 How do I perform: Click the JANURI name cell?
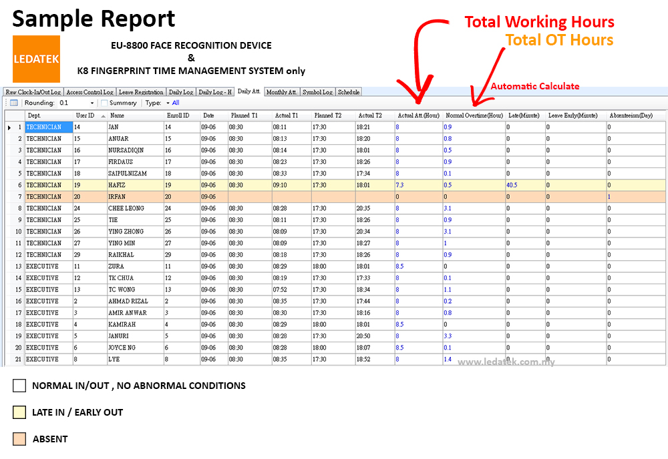[x=136, y=336]
